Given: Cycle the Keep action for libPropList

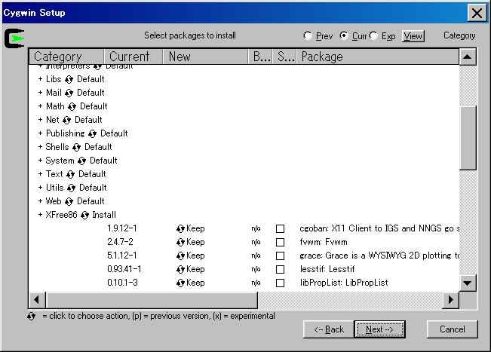Looking at the screenshot, I should point(180,283).
